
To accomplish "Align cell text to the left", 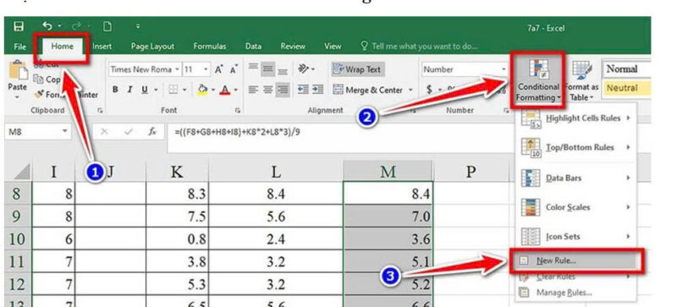I will pos(253,90).
